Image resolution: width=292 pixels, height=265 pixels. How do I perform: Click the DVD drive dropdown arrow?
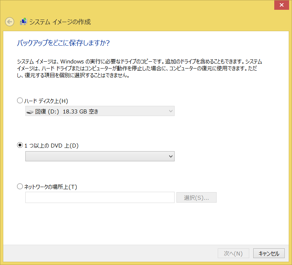(171, 156)
